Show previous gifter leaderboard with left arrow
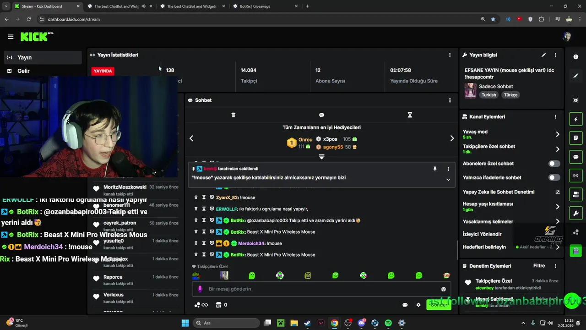Screen dimensions: 586x330 [191, 138]
